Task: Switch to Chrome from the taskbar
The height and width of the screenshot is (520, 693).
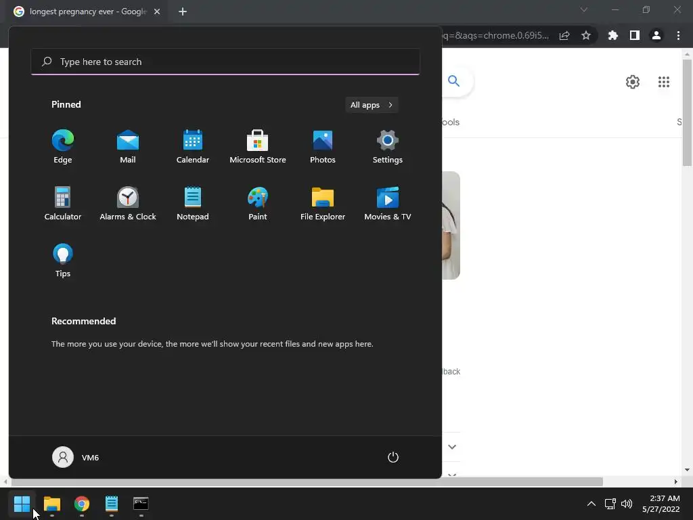Action: (x=82, y=504)
